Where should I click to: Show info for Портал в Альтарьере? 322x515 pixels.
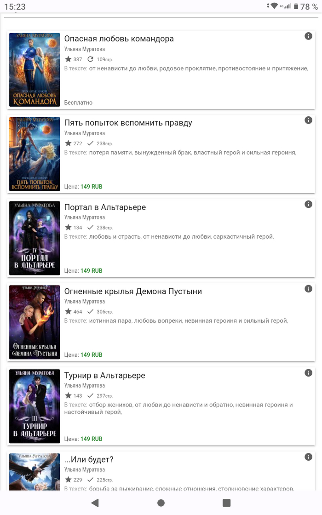[x=308, y=204]
